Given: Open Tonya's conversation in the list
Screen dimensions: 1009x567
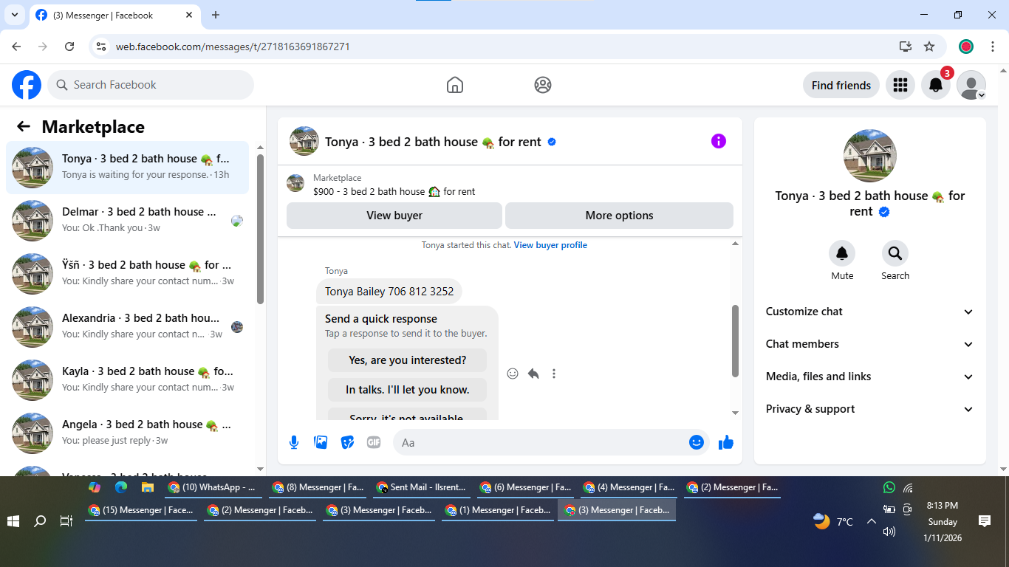Looking at the screenshot, I should click(x=128, y=168).
